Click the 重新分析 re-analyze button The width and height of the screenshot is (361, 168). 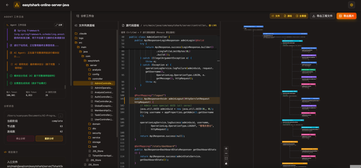pyautogui.click(x=49, y=138)
